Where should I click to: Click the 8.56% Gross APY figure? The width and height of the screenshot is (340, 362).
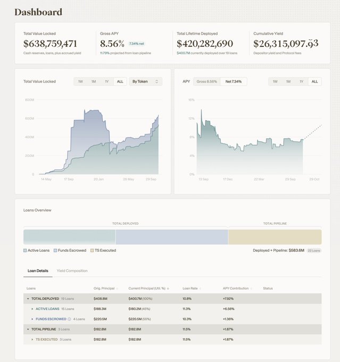tap(112, 44)
